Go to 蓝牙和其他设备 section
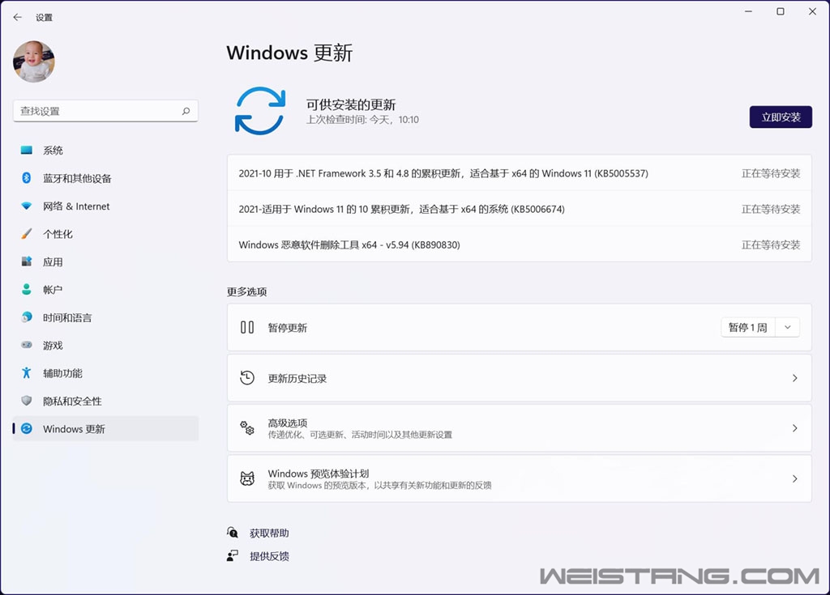This screenshot has height=595, width=830. tap(105, 178)
